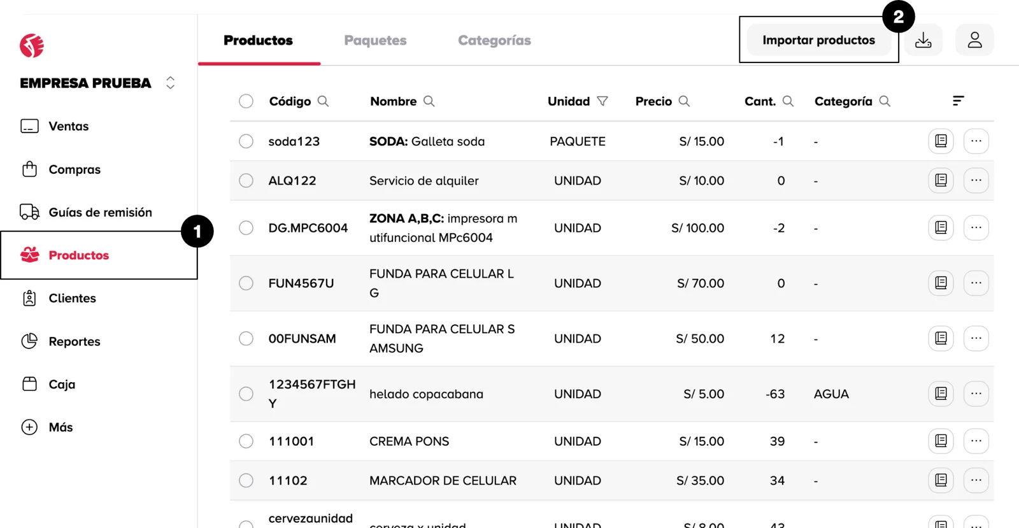Viewport: 1019px width, 528px height.
Task: Open Reportes from the sidebar
Action: click(x=74, y=341)
